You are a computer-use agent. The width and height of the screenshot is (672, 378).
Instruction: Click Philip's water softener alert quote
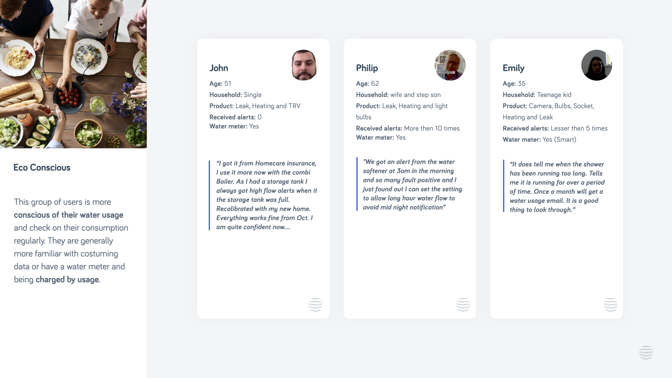coord(412,184)
